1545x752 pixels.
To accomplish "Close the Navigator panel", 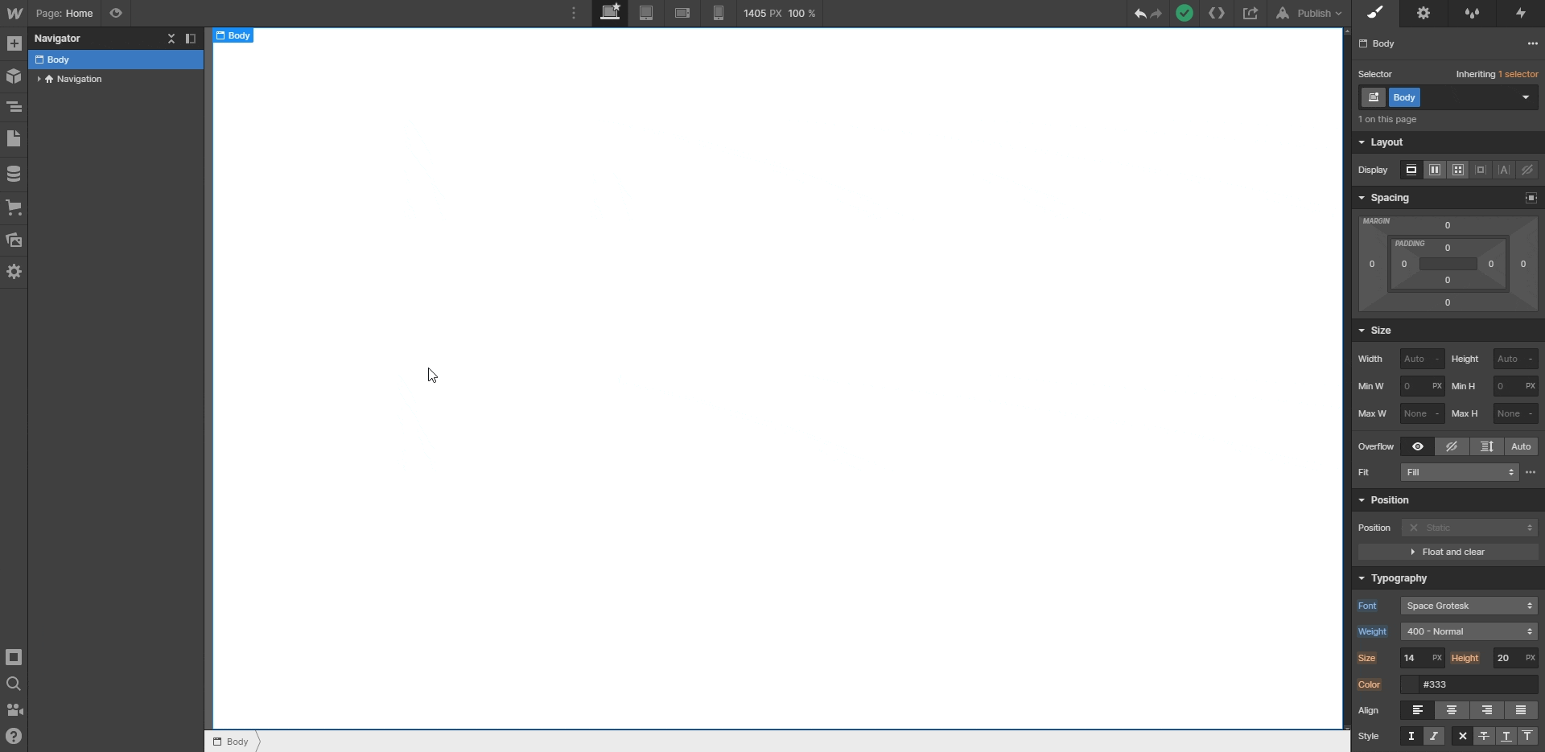I will tap(171, 38).
